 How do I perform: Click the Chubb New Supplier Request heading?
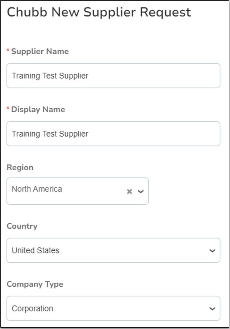pos(99,12)
